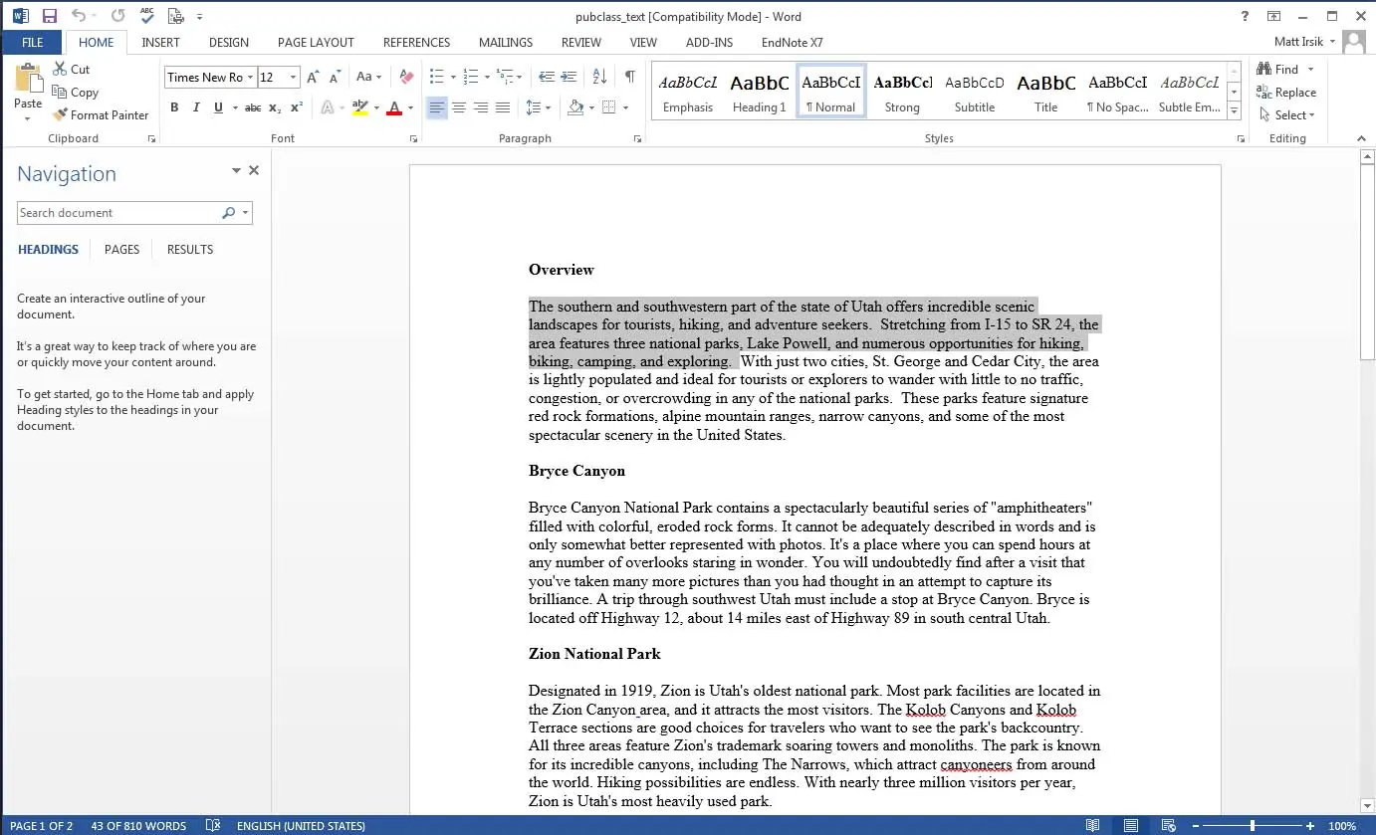1376x835 pixels.
Task: Open the Select dropdown in Editing group
Action: tap(1287, 114)
